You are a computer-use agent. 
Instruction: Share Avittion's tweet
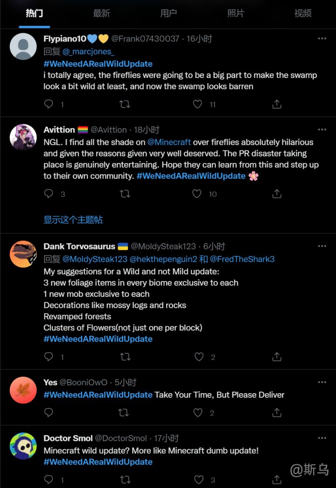click(x=277, y=194)
